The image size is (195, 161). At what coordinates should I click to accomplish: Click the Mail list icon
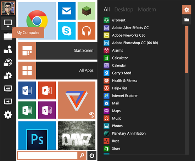pyautogui.click(x=106, y=103)
